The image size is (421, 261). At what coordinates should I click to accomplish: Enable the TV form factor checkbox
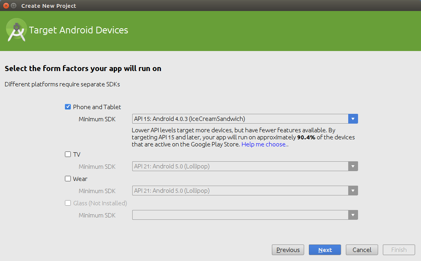click(x=68, y=154)
